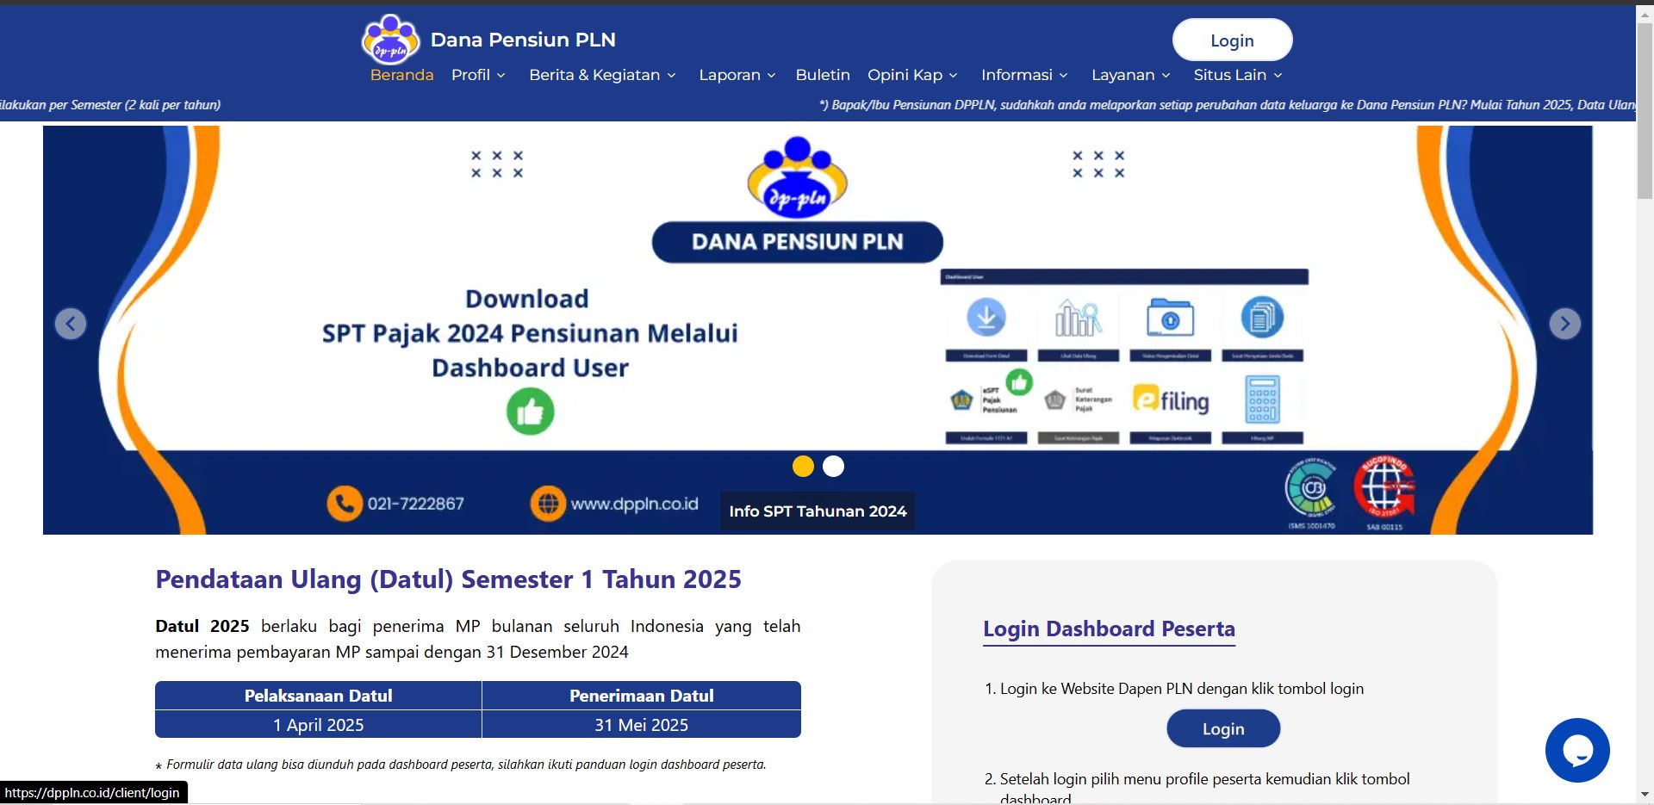Click the bar chart magnifier icon in banner
1654x805 pixels.
coord(1078,318)
